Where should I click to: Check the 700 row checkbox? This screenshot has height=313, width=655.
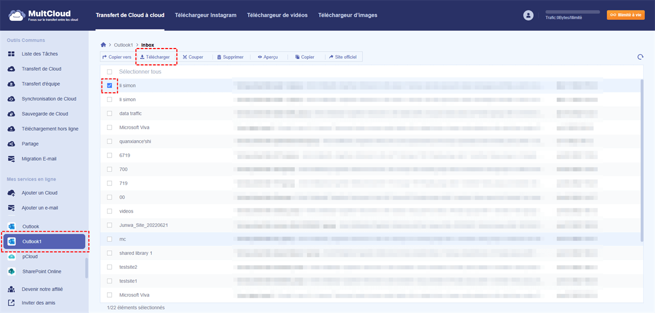pyautogui.click(x=110, y=169)
